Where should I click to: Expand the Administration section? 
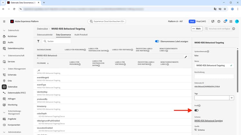[4, 132]
